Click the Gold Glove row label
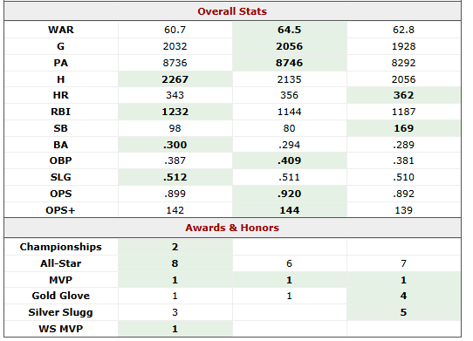This screenshot has height=341, width=473. 61,296
